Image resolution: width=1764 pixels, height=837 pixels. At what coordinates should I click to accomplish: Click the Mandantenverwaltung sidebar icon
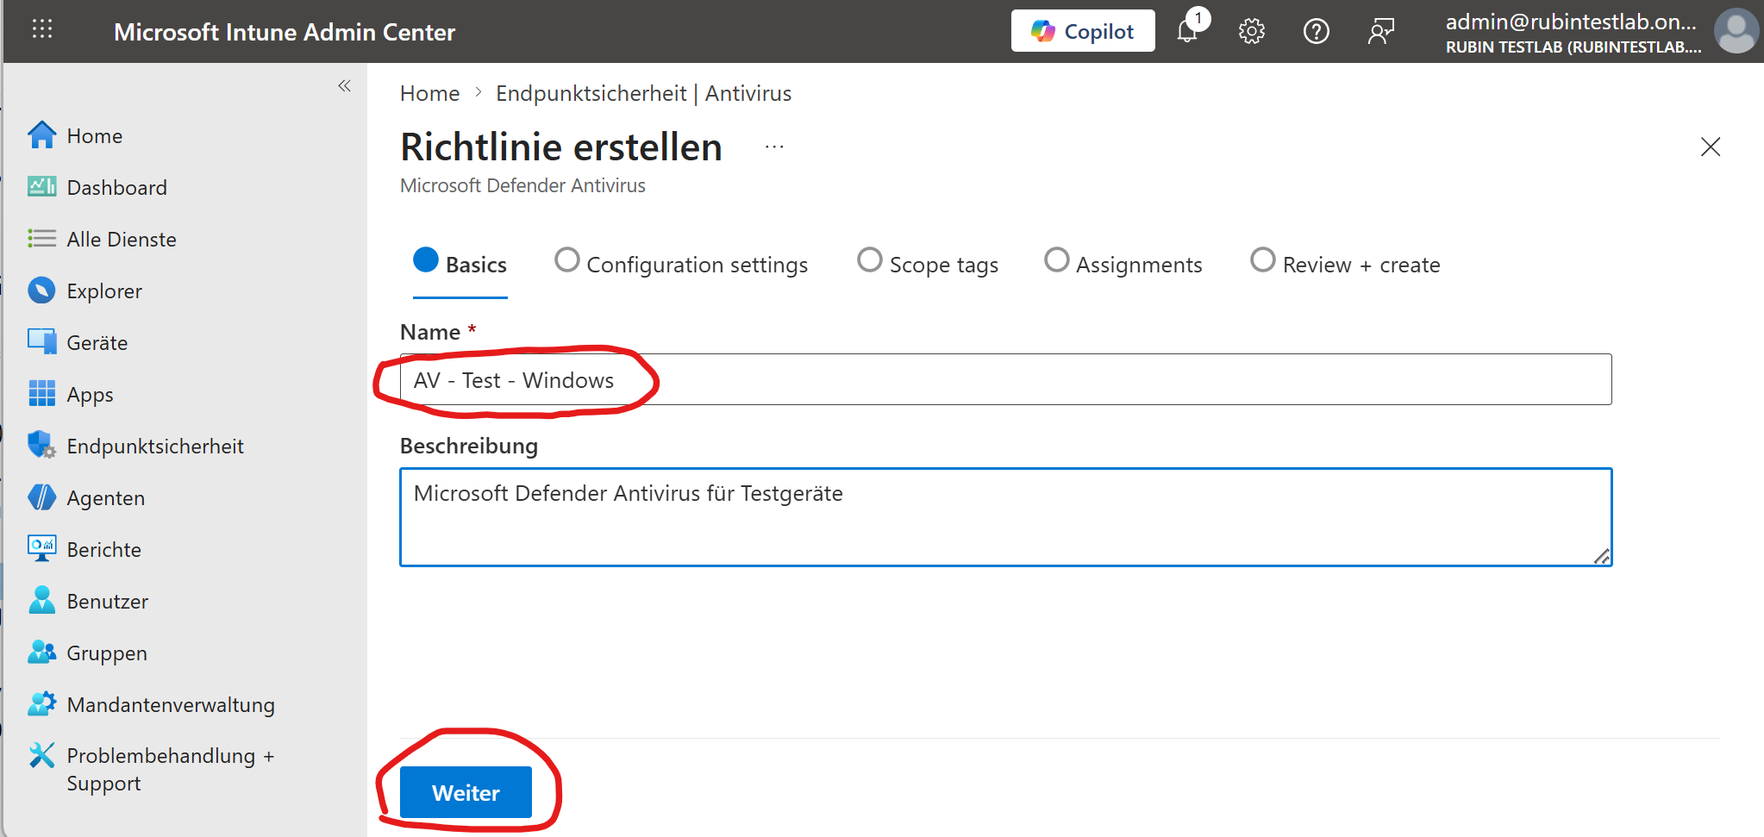point(41,704)
